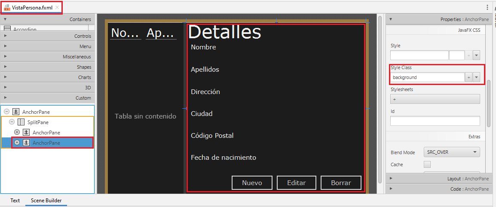The height and width of the screenshot is (207, 496).
Task: Open the editor tabs options menu
Action: [x=487, y=8]
